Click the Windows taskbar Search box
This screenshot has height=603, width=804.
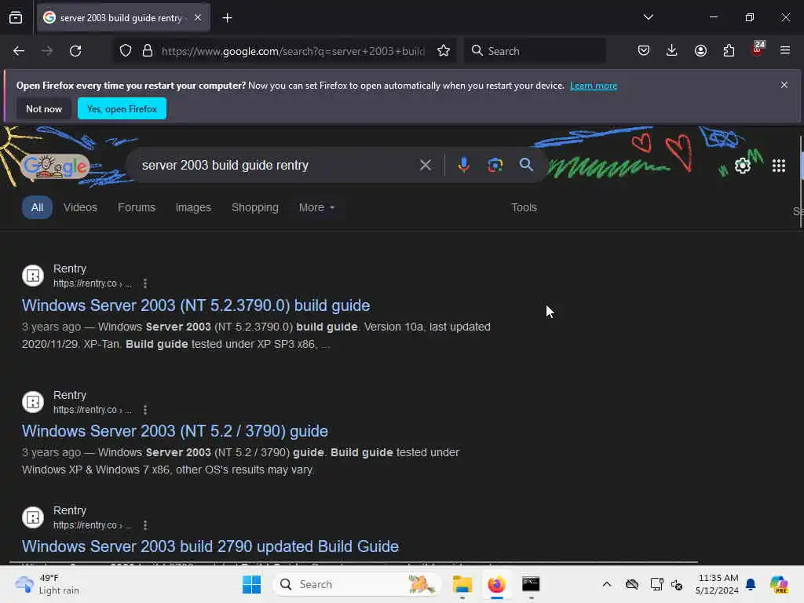[357, 584]
